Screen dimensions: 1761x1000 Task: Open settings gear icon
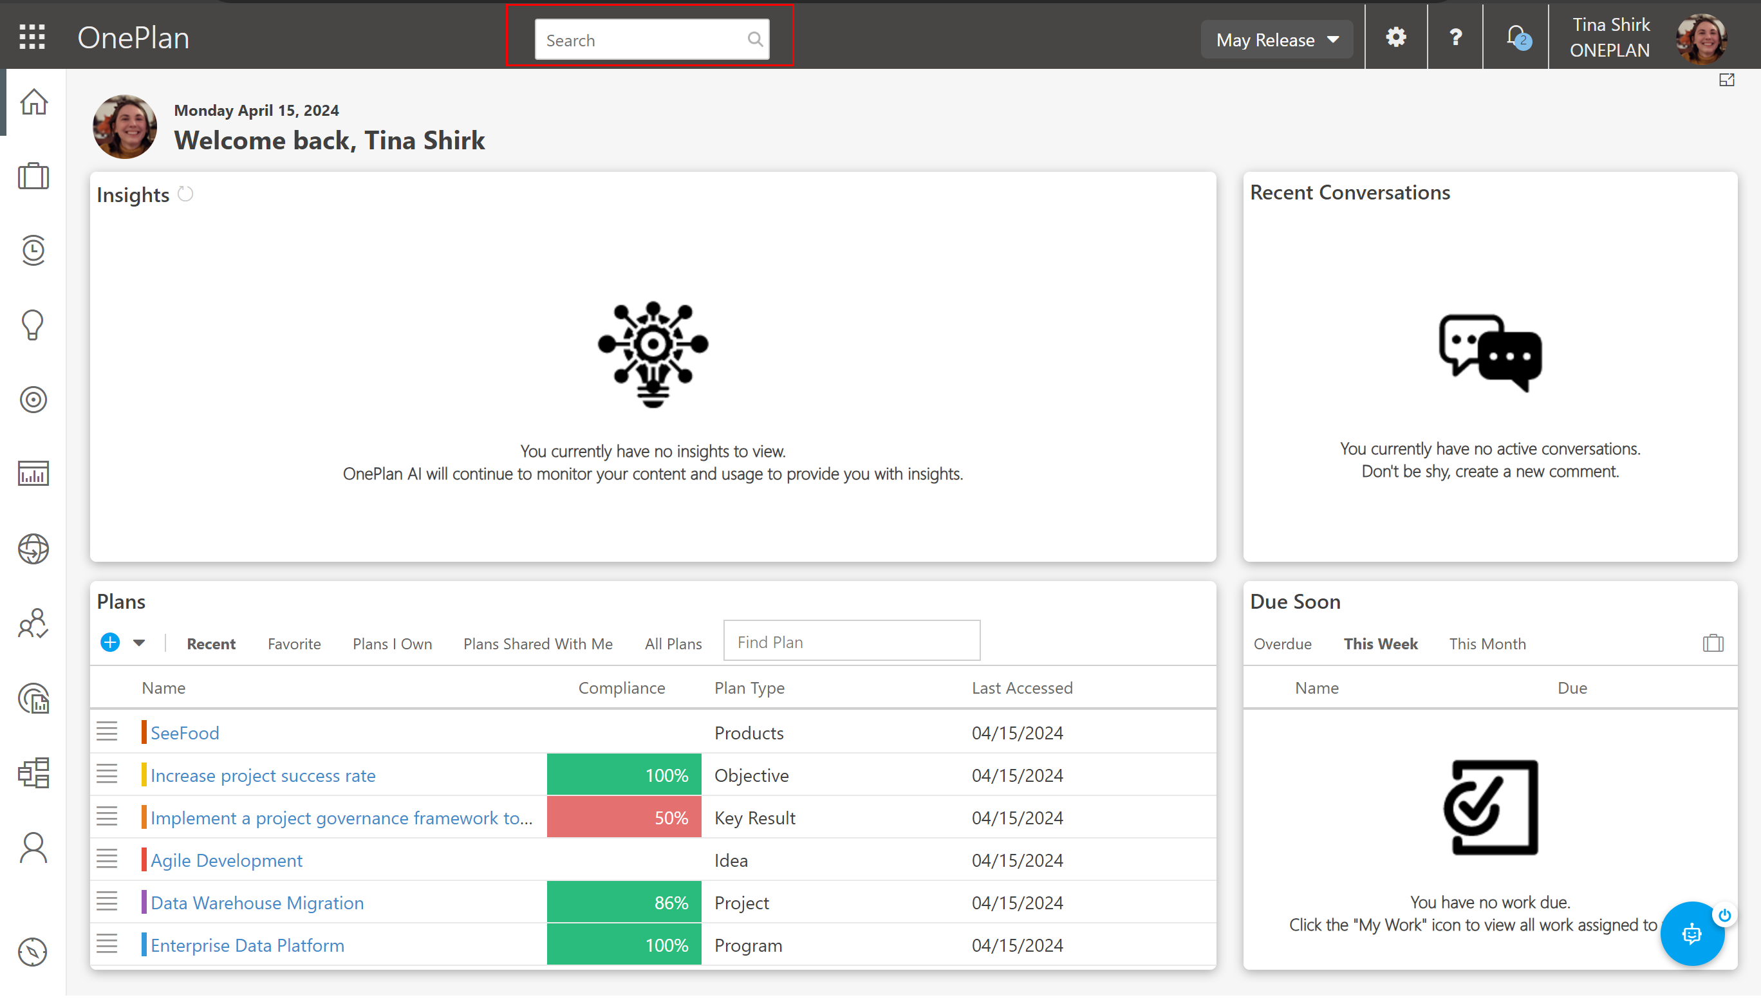[x=1395, y=37]
